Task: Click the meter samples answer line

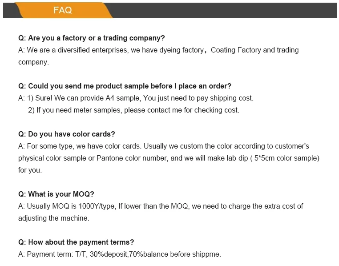Action: tap(133, 110)
